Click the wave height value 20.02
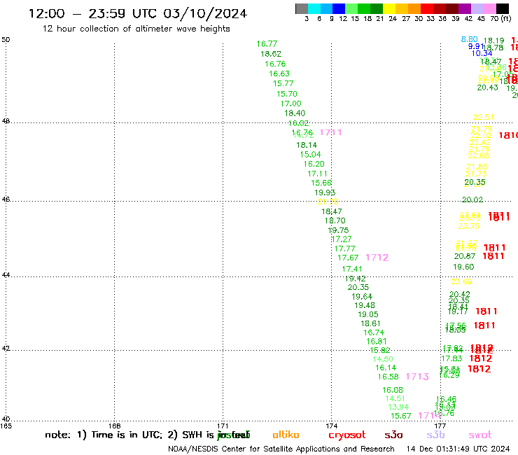Viewport: 518px width, 455px height. tap(472, 200)
